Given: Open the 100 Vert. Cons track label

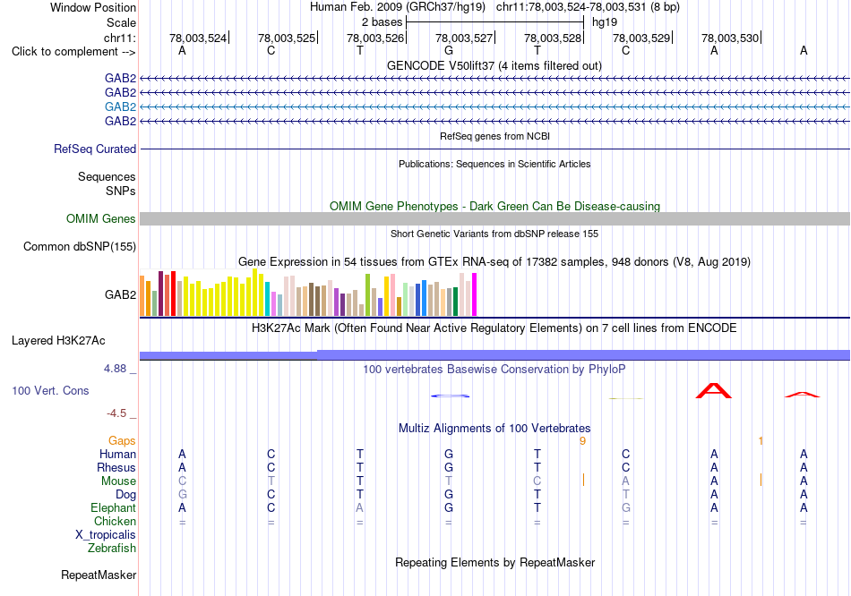Looking at the screenshot, I should (x=50, y=390).
